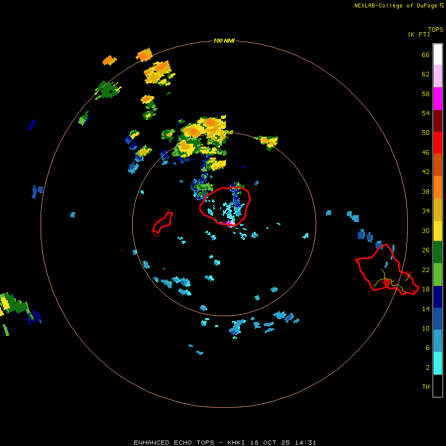The height and width of the screenshot is (446, 446).
Task: Click the "TOPS" legend title
Action: click(x=436, y=30)
